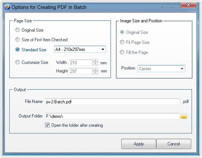Expand the Position Center dropdown
Screen dimensions: 202x158
161,68
